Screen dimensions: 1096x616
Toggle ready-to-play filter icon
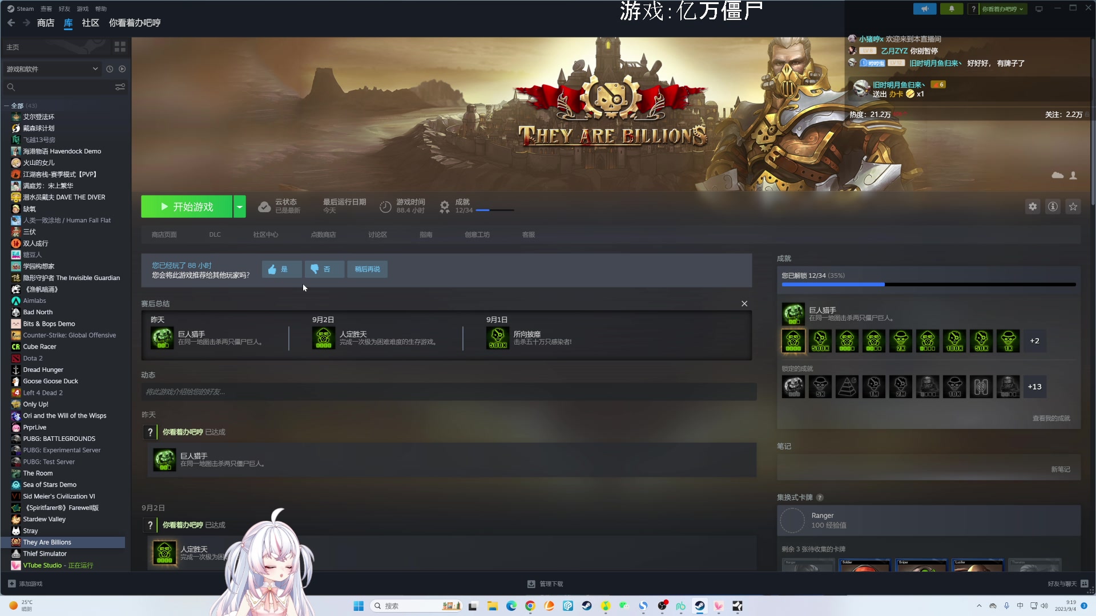click(122, 69)
